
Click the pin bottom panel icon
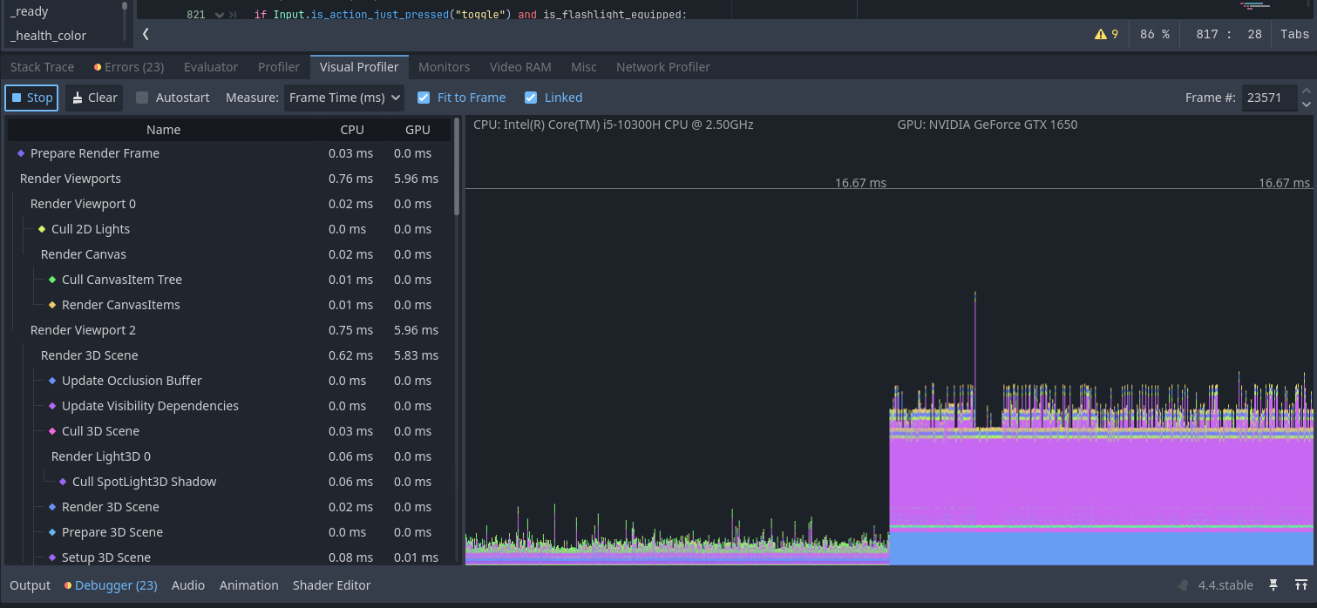click(1273, 585)
